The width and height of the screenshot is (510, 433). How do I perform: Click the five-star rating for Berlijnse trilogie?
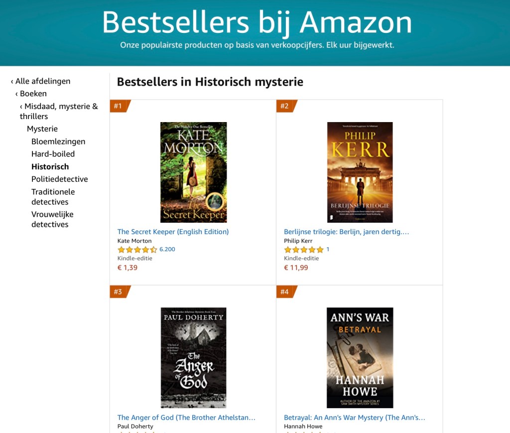(x=304, y=250)
